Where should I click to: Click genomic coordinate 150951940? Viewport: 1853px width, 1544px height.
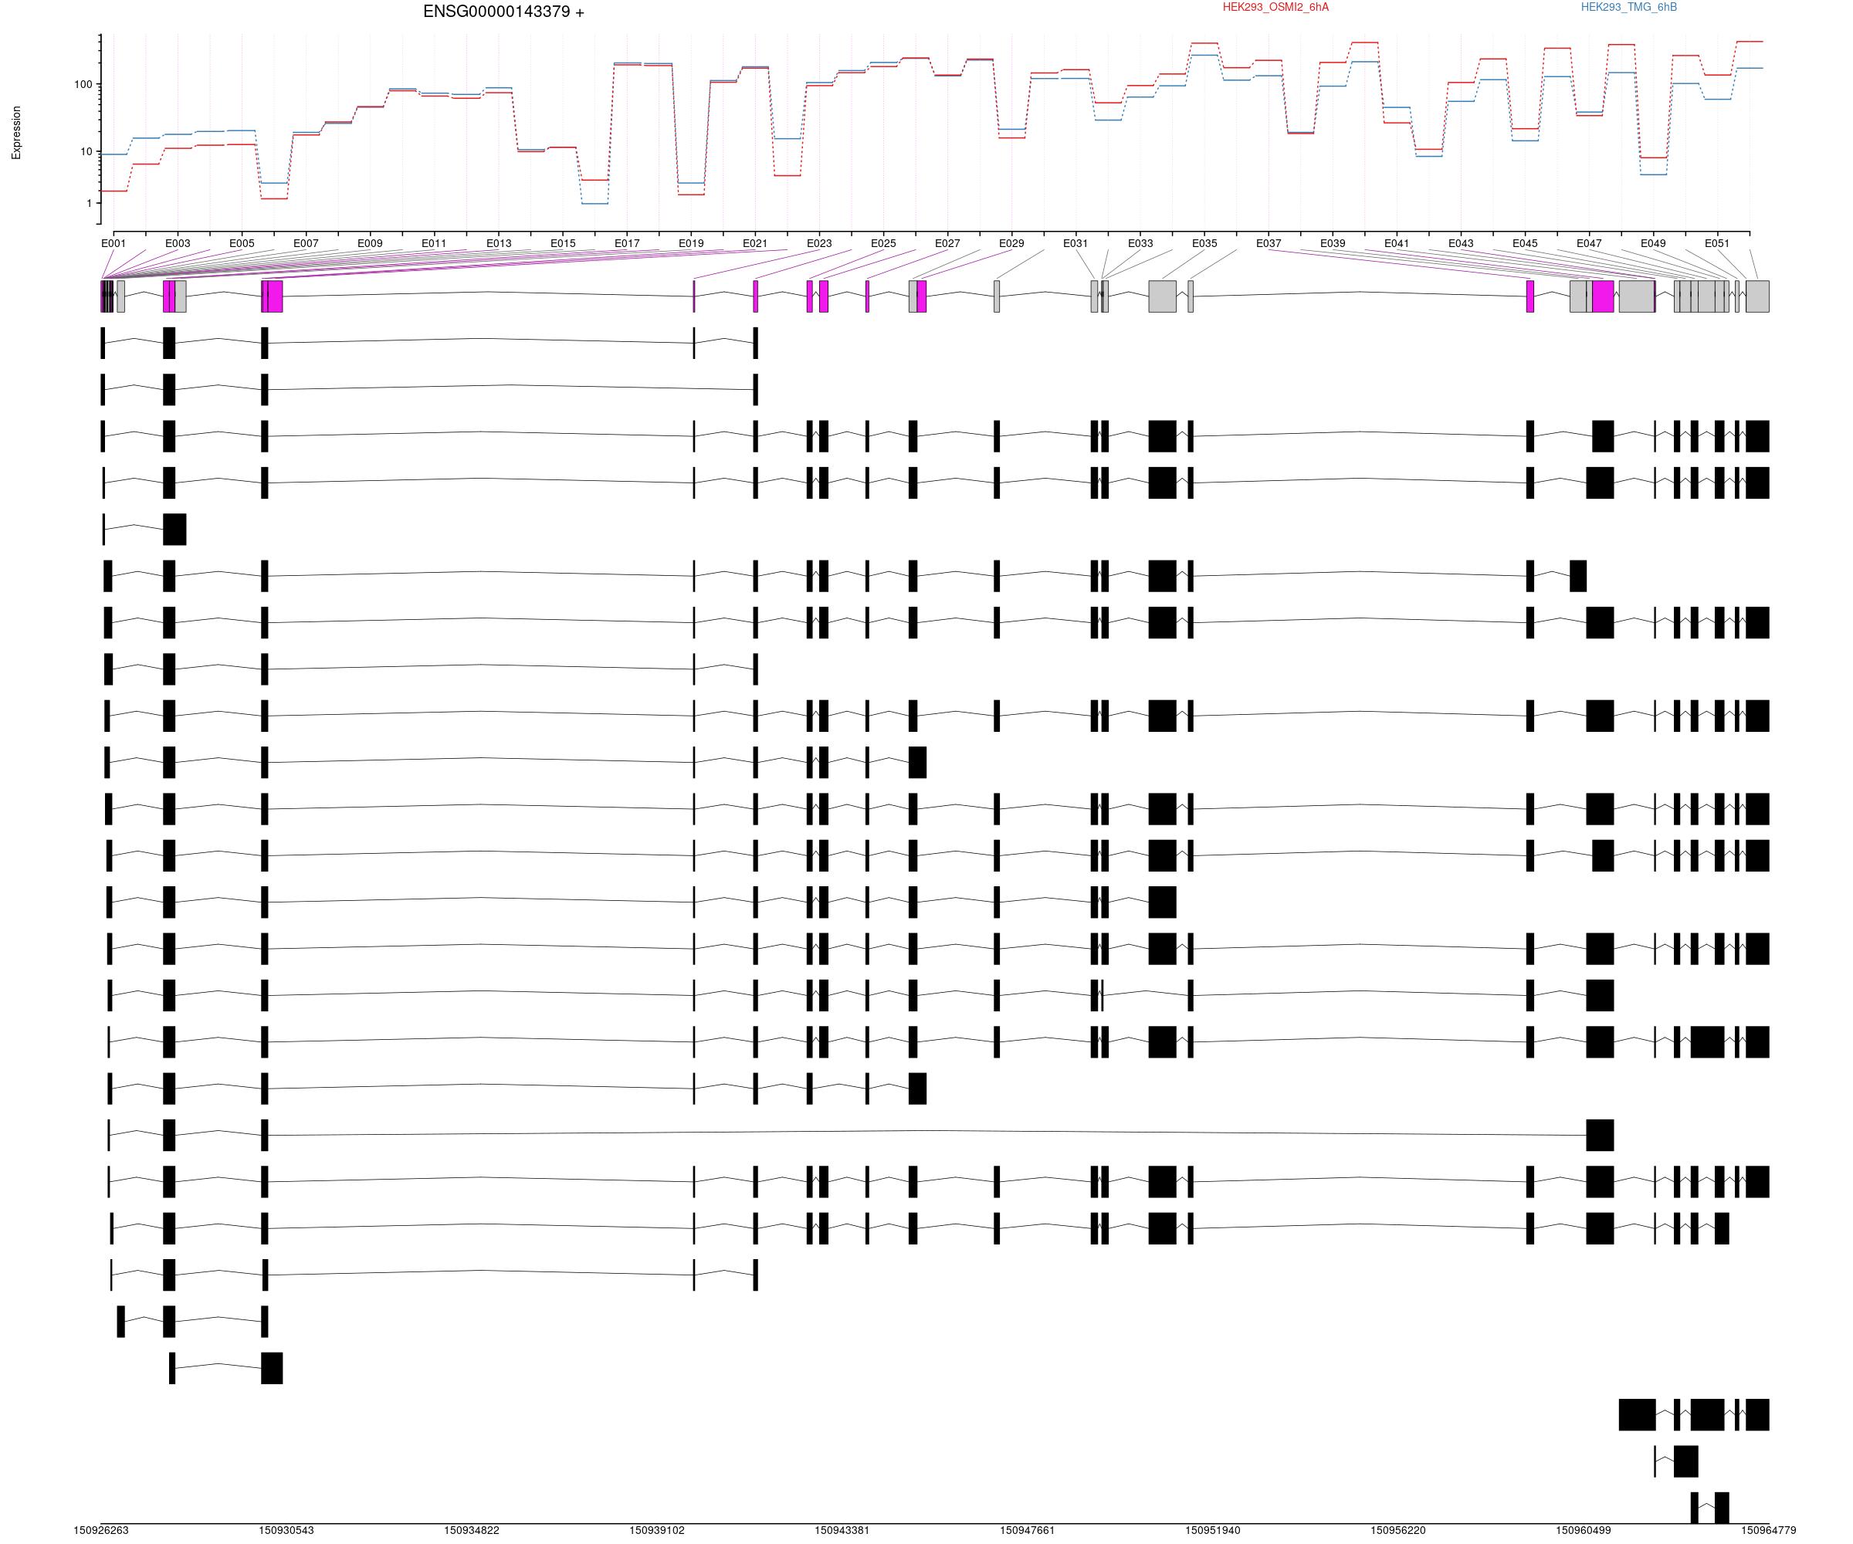tap(1212, 1531)
